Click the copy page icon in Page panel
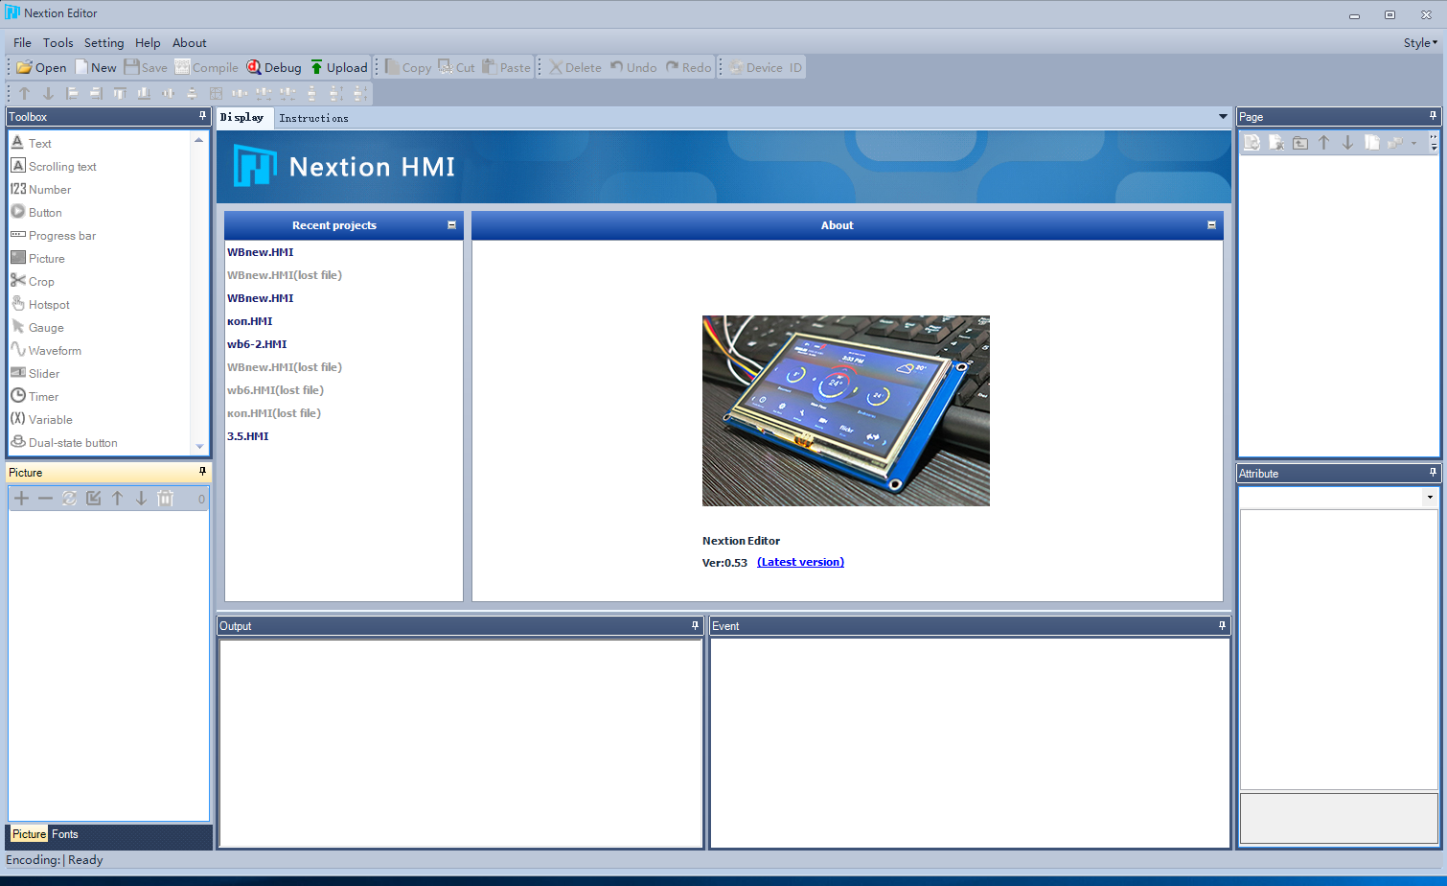The image size is (1447, 886). (1372, 143)
